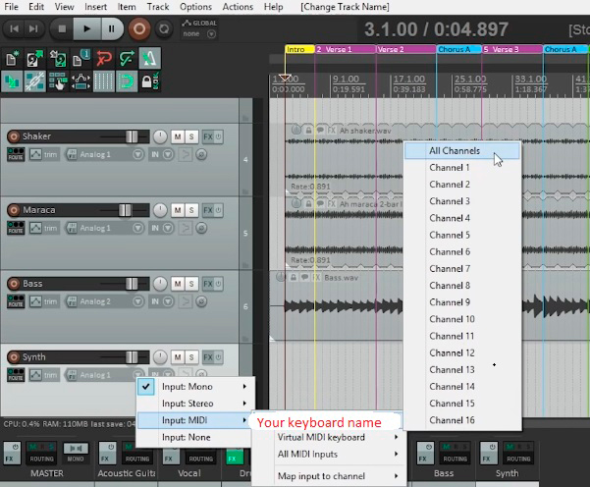
Task: Open the Route button on Shaker track
Action: (x=16, y=154)
